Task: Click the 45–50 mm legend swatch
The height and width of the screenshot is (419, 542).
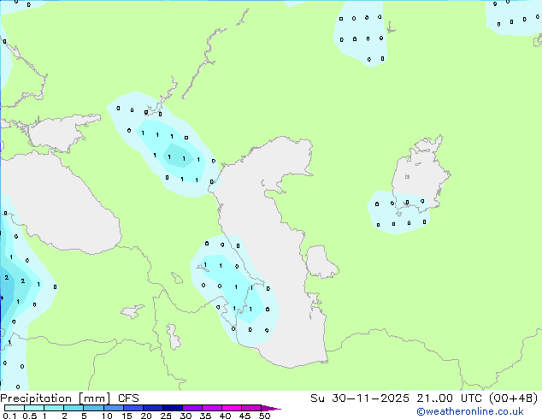Action: click(x=251, y=408)
